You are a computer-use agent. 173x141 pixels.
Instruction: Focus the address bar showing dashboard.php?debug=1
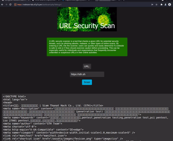pos(83,5)
